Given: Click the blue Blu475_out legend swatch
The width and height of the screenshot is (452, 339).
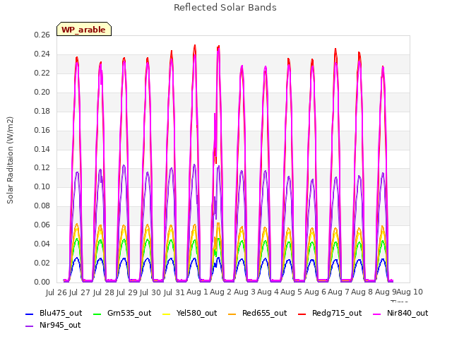Looking at the screenshot, I should point(30,314).
